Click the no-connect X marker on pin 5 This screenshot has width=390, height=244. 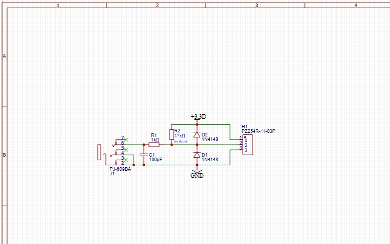coord(126,150)
